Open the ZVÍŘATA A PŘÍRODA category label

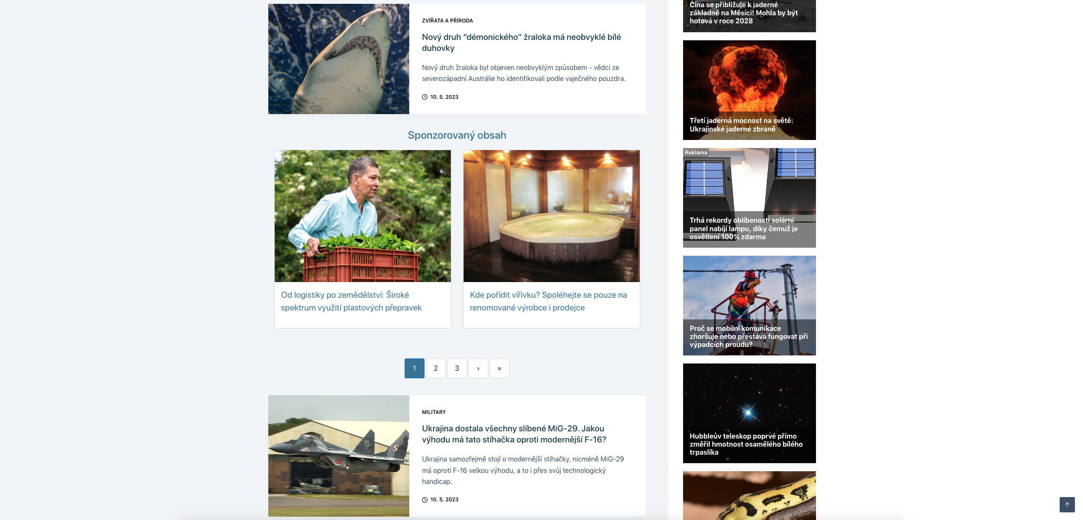pos(447,20)
